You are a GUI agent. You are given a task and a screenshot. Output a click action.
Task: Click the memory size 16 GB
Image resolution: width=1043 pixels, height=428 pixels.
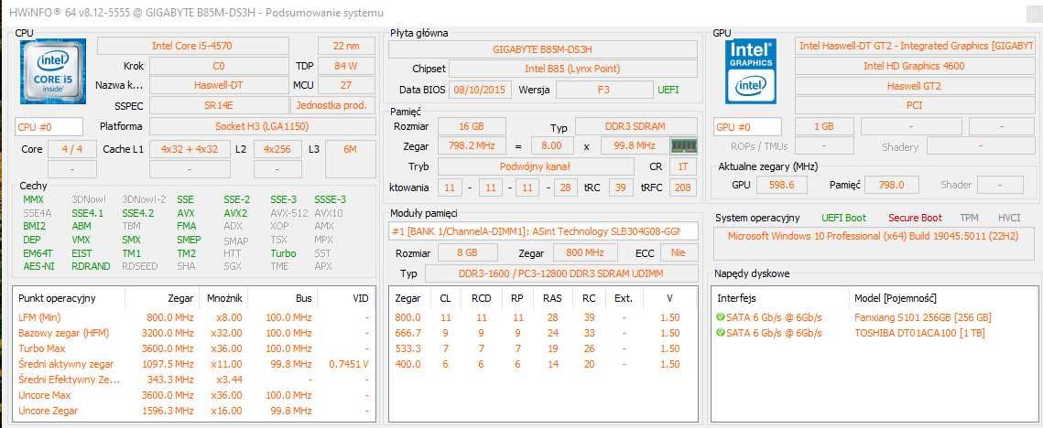coord(472,126)
